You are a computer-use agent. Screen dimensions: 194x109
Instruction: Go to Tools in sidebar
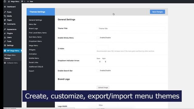(9, 41)
